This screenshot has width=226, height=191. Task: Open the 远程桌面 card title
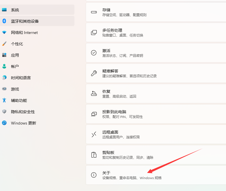coord(110,132)
